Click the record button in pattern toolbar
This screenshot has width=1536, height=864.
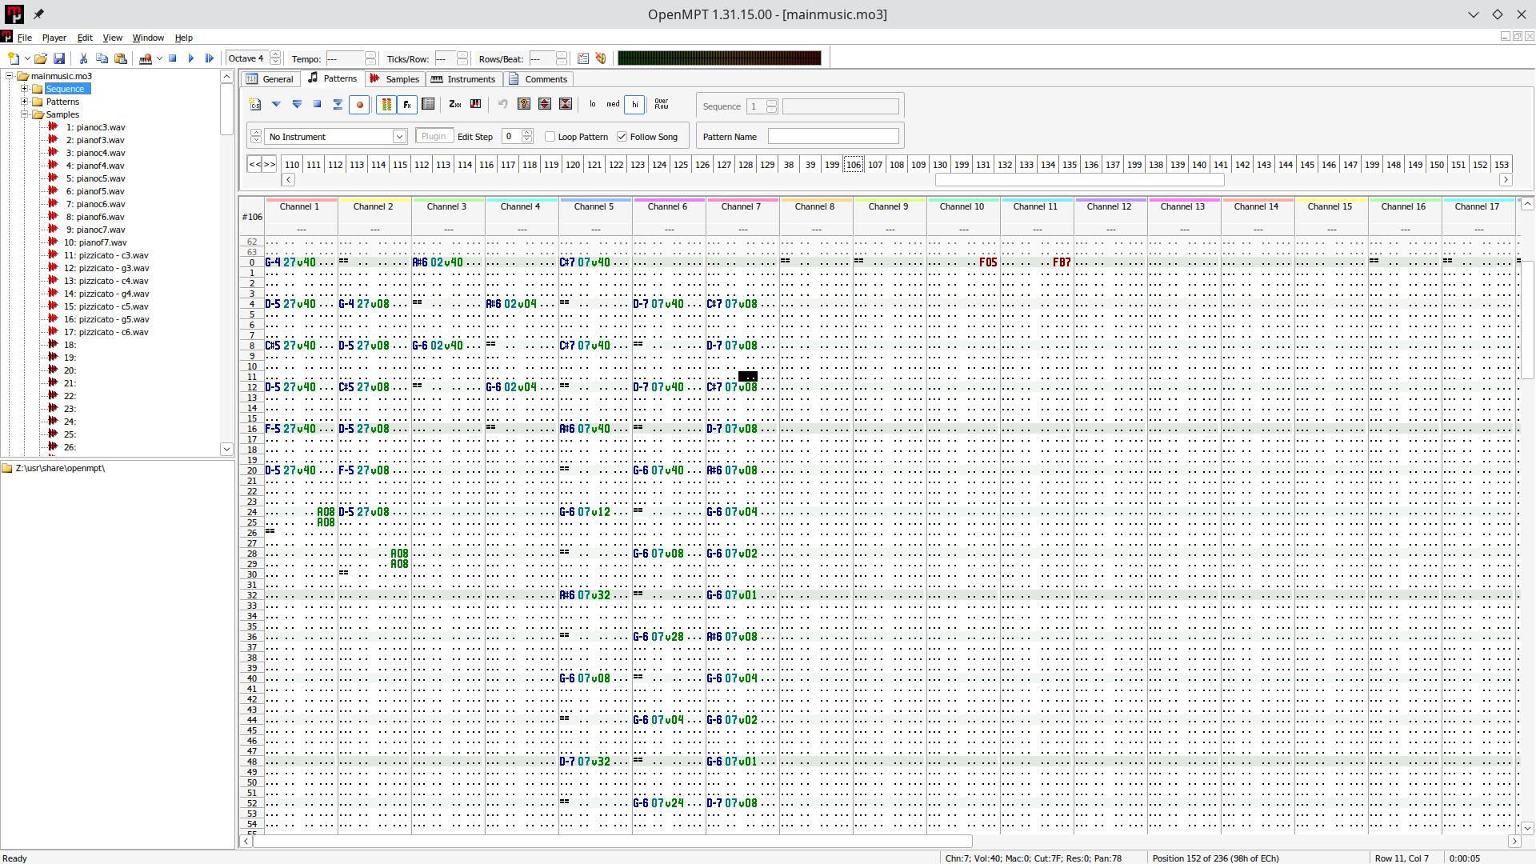(x=359, y=105)
